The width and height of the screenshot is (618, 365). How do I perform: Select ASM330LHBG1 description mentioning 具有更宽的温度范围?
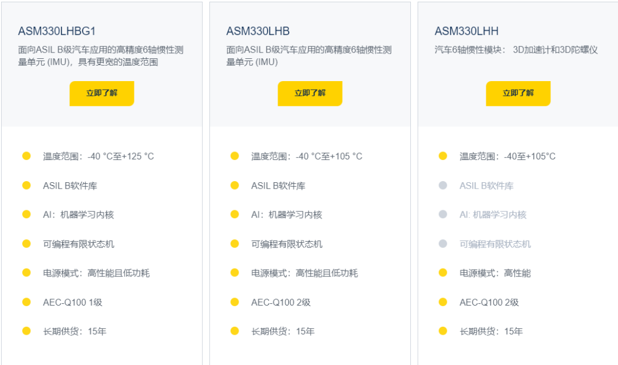click(101, 56)
